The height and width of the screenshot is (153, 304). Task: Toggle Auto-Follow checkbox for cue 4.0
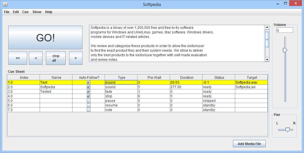pyautogui.click(x=88, y=96)
